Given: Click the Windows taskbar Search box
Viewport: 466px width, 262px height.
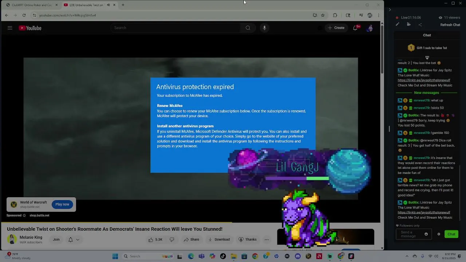Looking at the screenshot, I should pyautogui.click(x=147, y=257).
